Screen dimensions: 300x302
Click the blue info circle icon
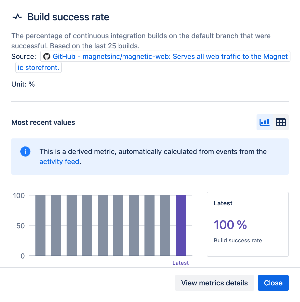point(25,152)
